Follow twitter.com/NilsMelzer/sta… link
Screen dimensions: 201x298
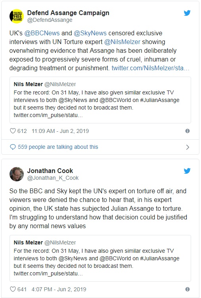tap(151, 68)
